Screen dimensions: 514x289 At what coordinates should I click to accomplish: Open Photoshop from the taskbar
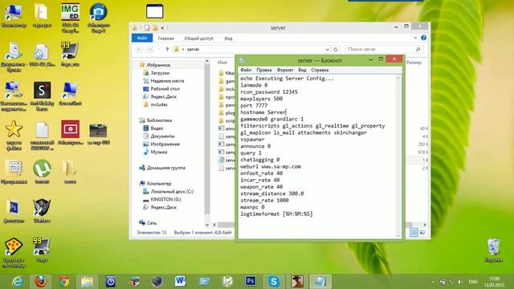click(251, 282)
